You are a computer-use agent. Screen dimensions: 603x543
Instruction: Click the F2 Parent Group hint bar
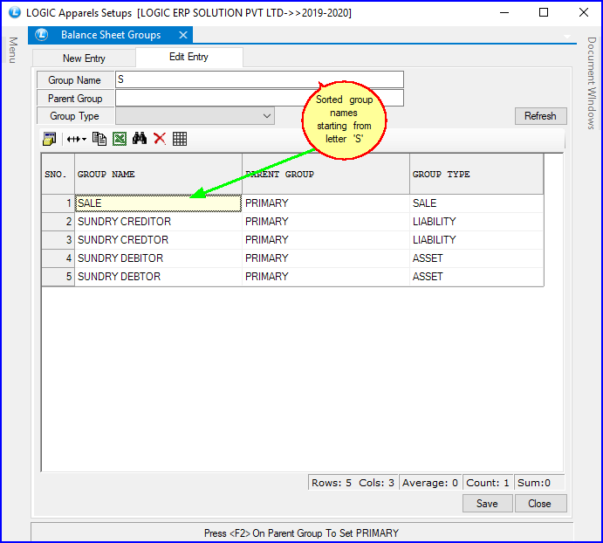tap(302, 533)
